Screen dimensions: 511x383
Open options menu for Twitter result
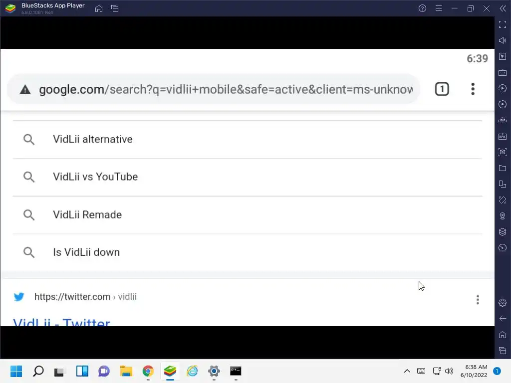click(478, 300)
